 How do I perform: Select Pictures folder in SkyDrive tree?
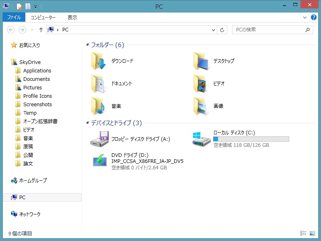[x=32, y=87]
